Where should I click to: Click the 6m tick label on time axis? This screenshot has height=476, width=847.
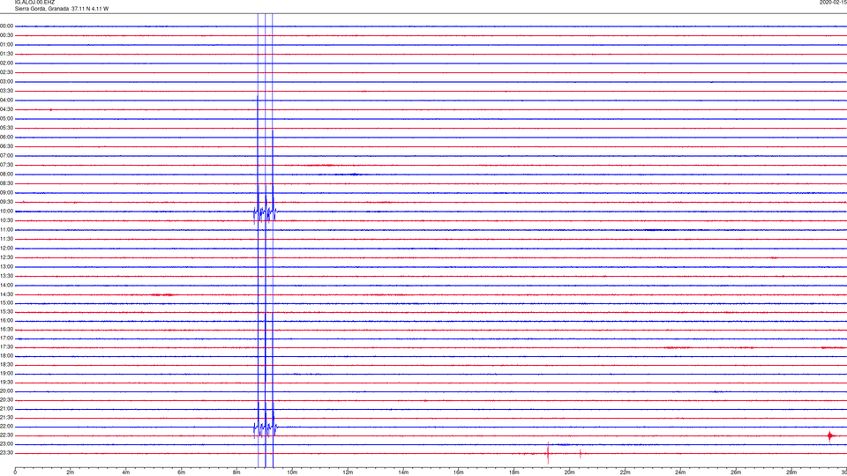[181, 472]
